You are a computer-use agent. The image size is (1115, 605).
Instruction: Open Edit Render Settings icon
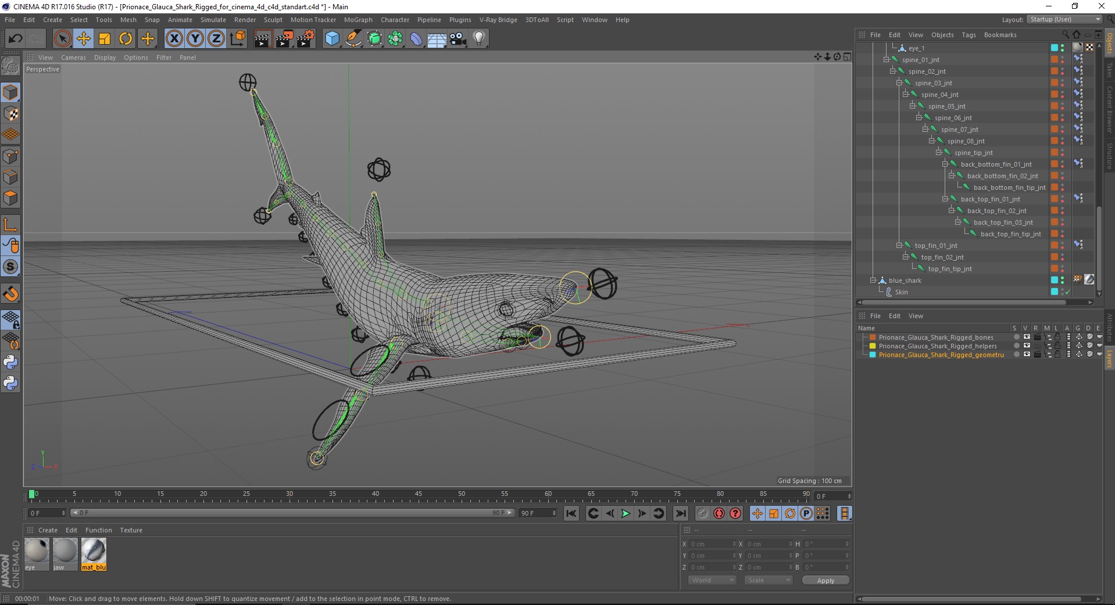[305, 39]
